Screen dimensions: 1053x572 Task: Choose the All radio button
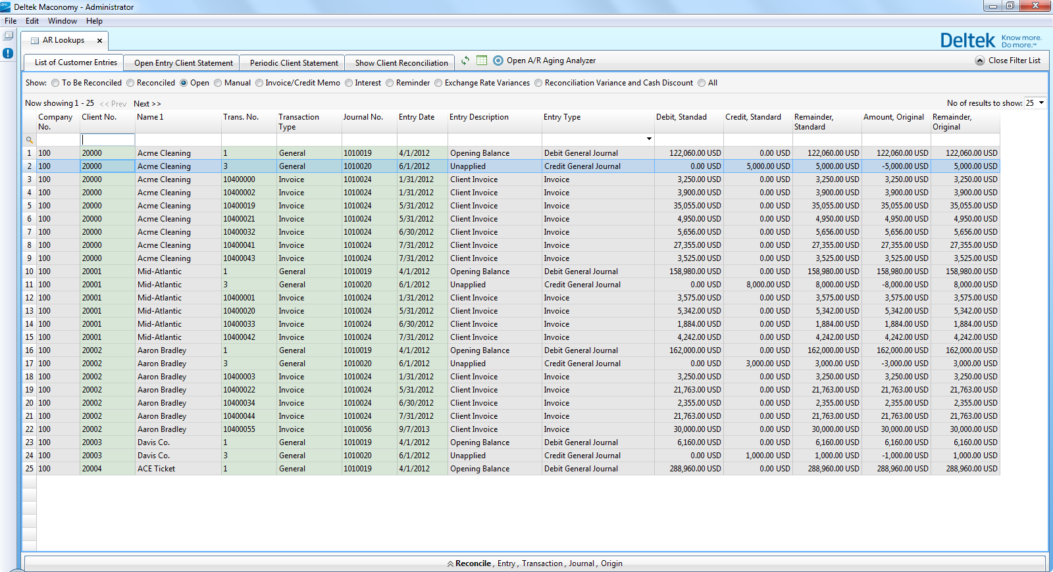click(x=702, y=83)
